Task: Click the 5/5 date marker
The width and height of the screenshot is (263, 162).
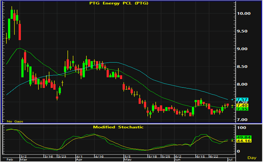Action: point(127,156)
